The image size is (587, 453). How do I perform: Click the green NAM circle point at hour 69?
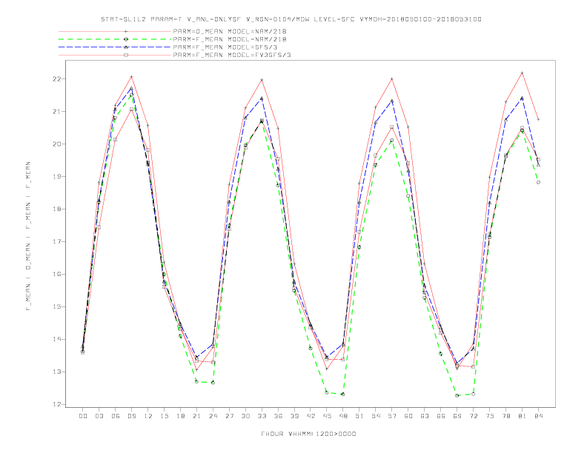pos(457,395)
